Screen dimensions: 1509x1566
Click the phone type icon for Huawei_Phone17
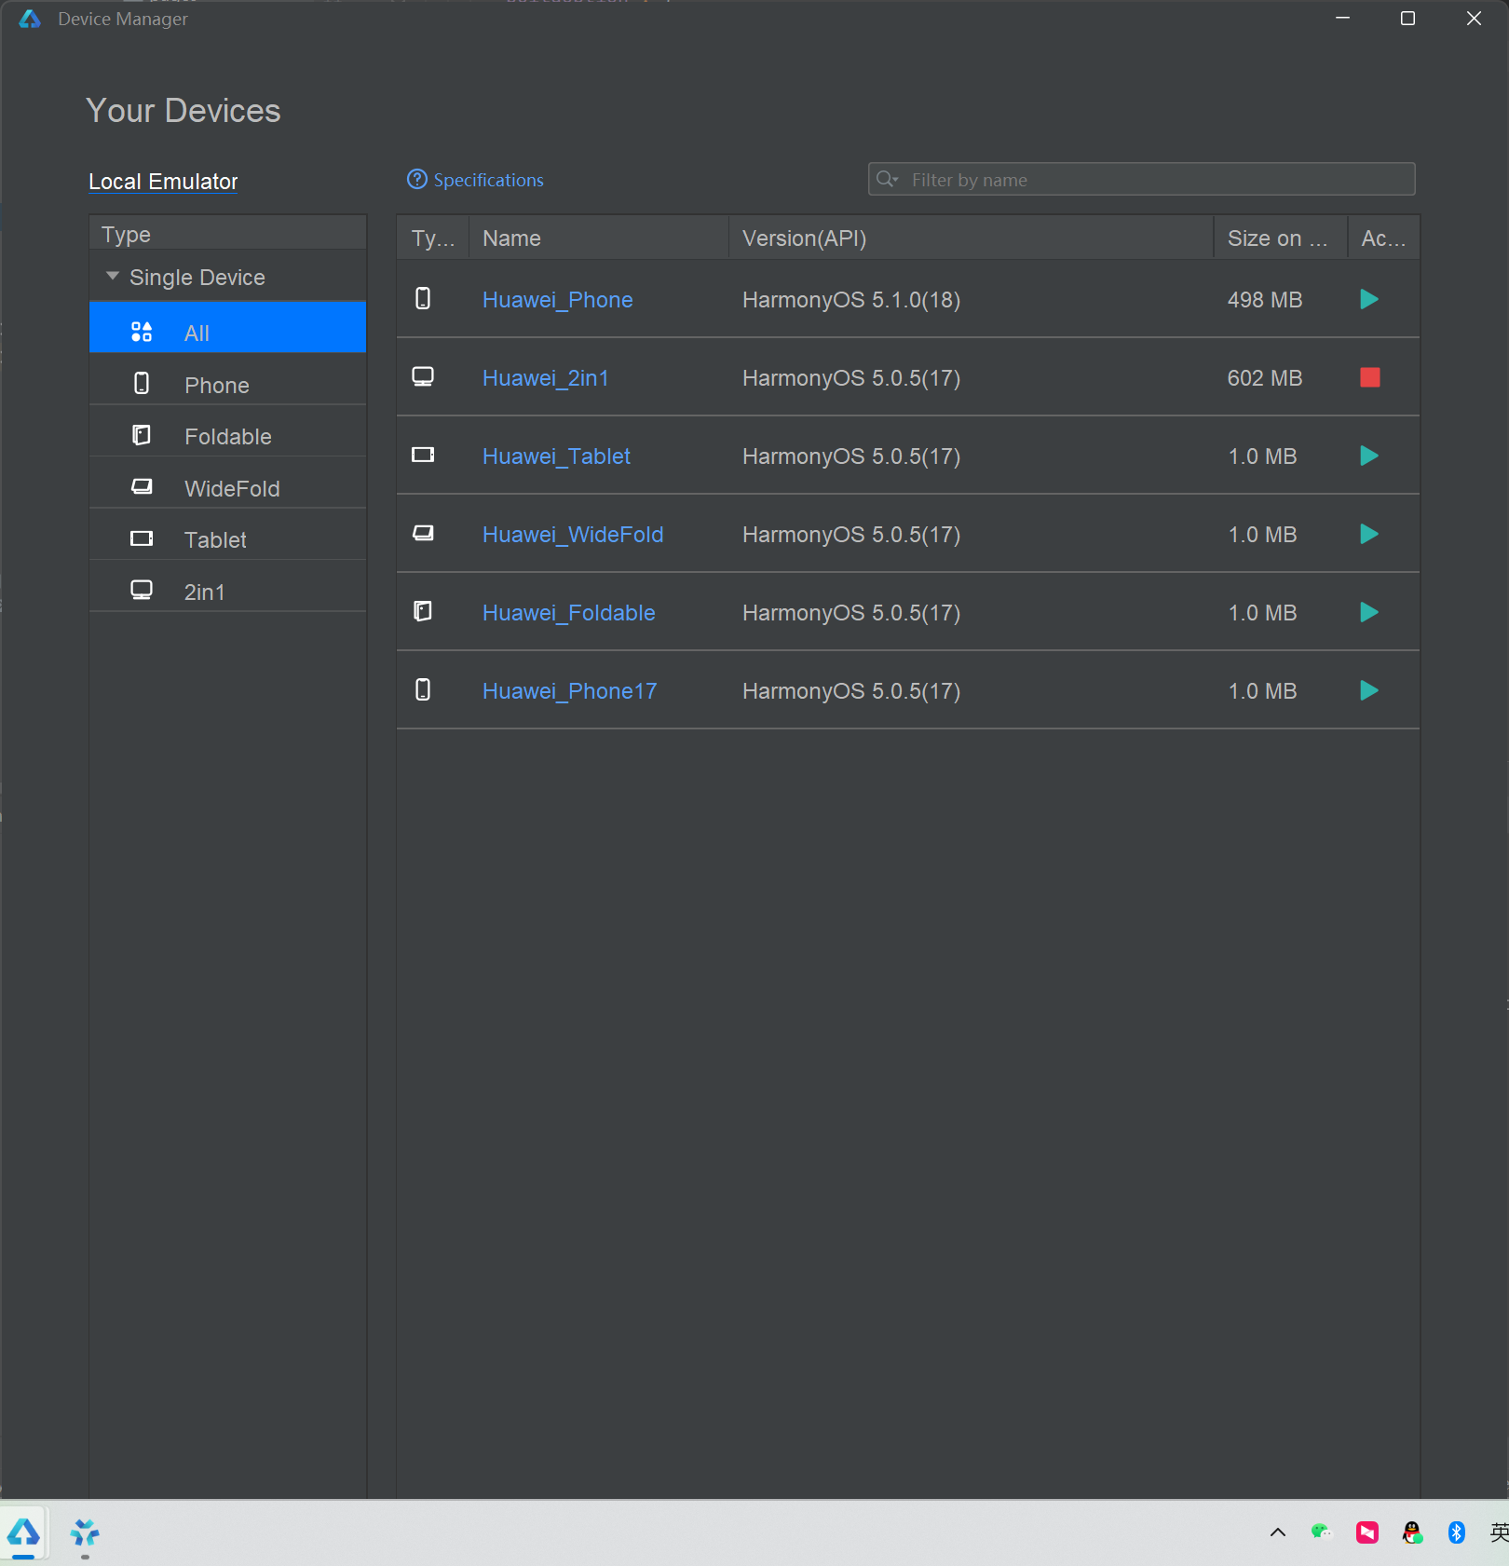click(x=423, y=689)
